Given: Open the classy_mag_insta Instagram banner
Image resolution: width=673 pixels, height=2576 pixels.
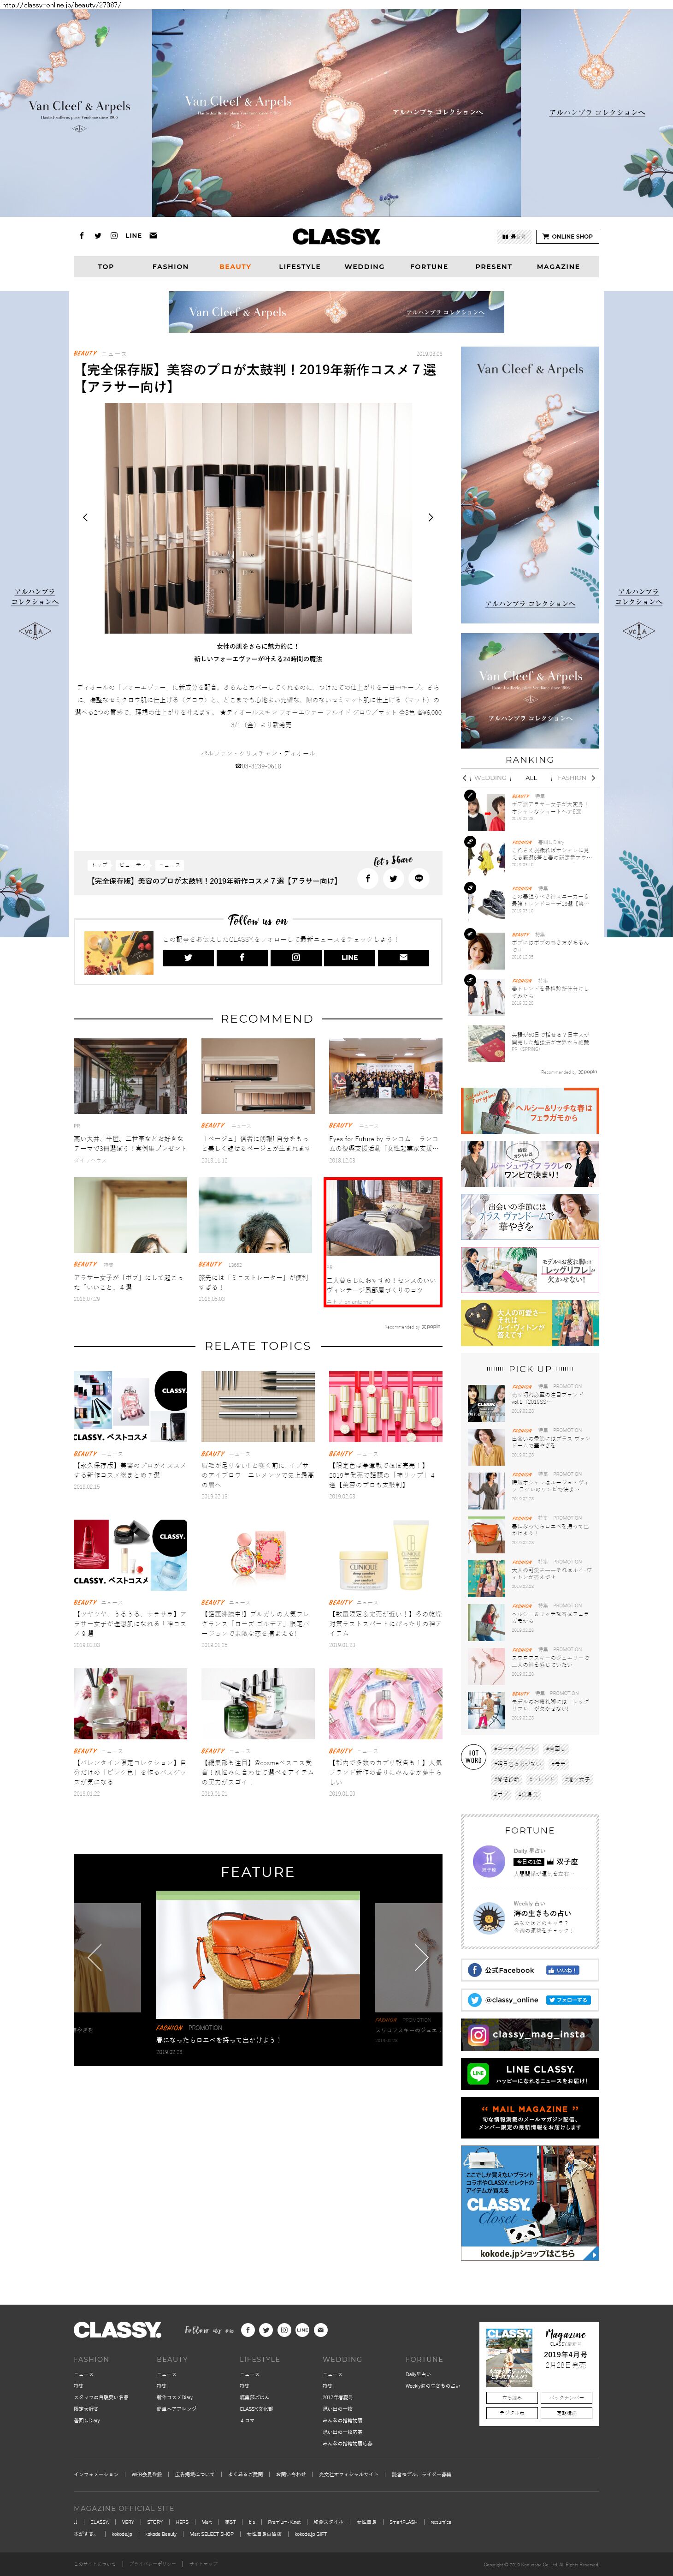Looking at the screenshot, I should pyautogui.click(x=530, y=2034).
